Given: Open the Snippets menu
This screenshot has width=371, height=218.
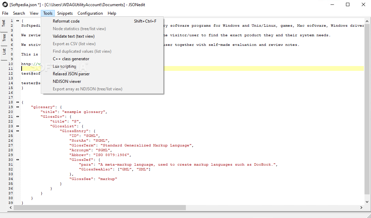Looking at the screenshot, I should (65, 13).
